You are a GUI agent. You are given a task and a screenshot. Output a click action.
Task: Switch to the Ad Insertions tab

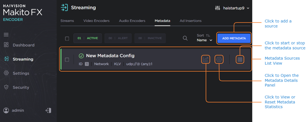(191, 21)
